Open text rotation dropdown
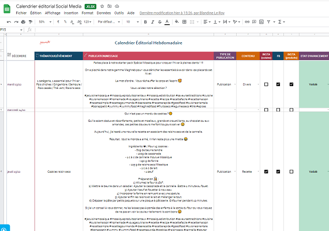This screenshot has width=329, height=231. coord(237,22)
